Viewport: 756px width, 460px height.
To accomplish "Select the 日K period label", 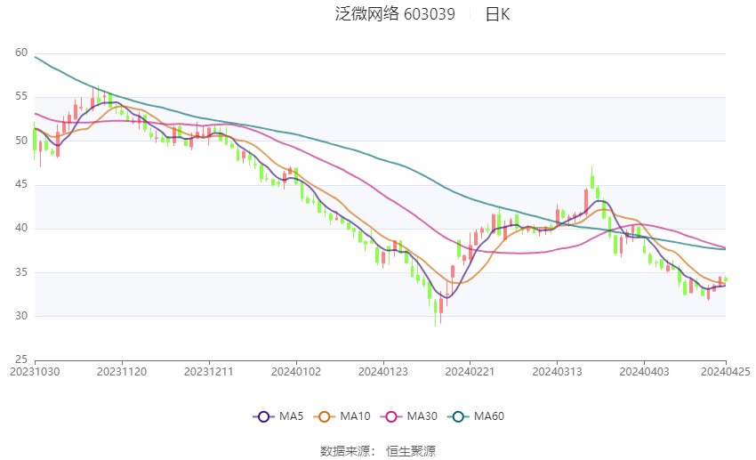I will click(x=497, y=14).
